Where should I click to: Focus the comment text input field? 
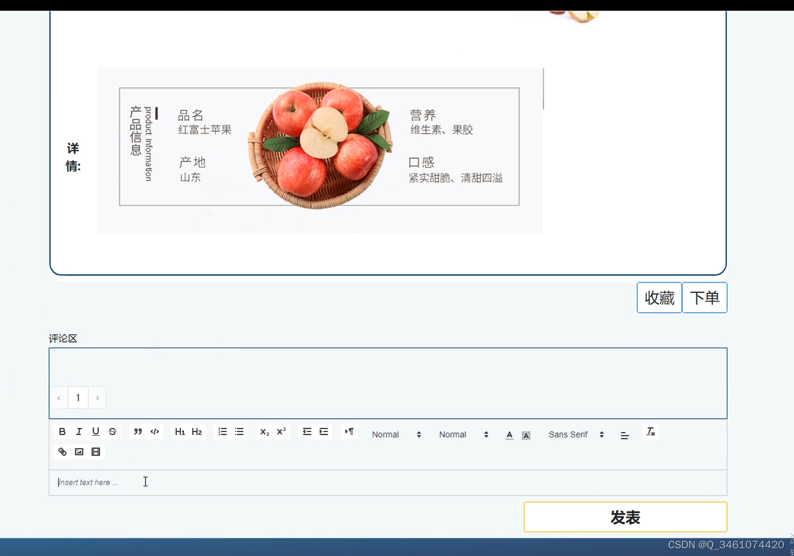tap(388, 482)
